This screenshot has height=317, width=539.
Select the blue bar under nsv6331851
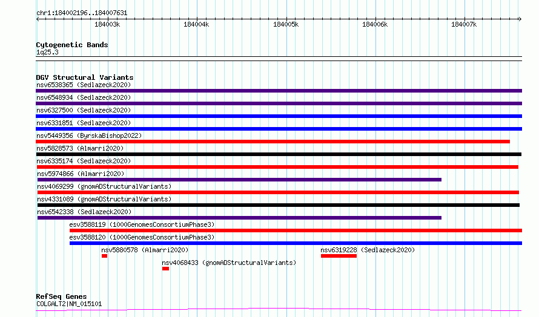pos(279,129)
